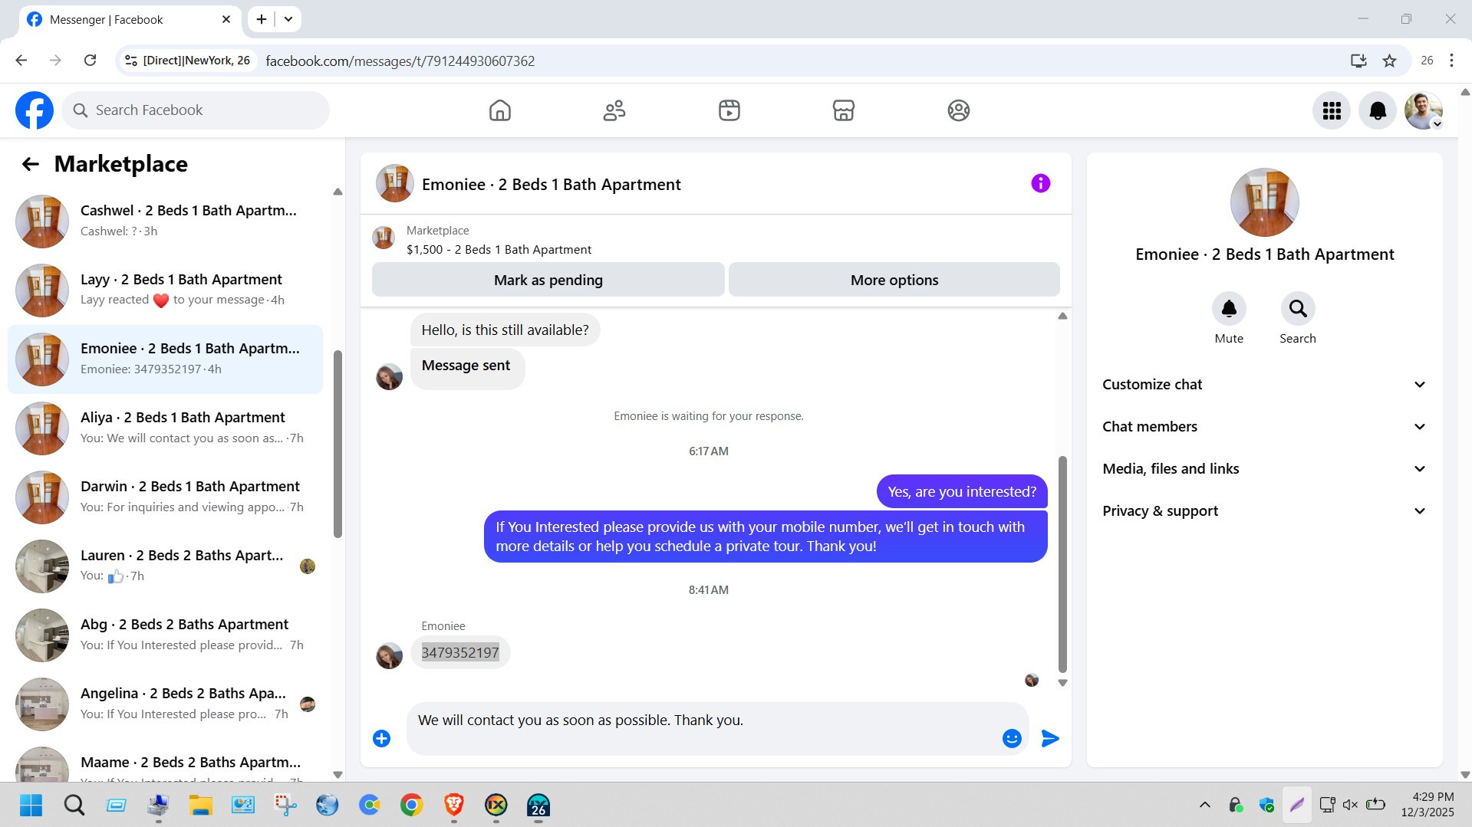
Task: Show hidden system tray icons
Action: pyautogui.click(x=1204, y=805)
